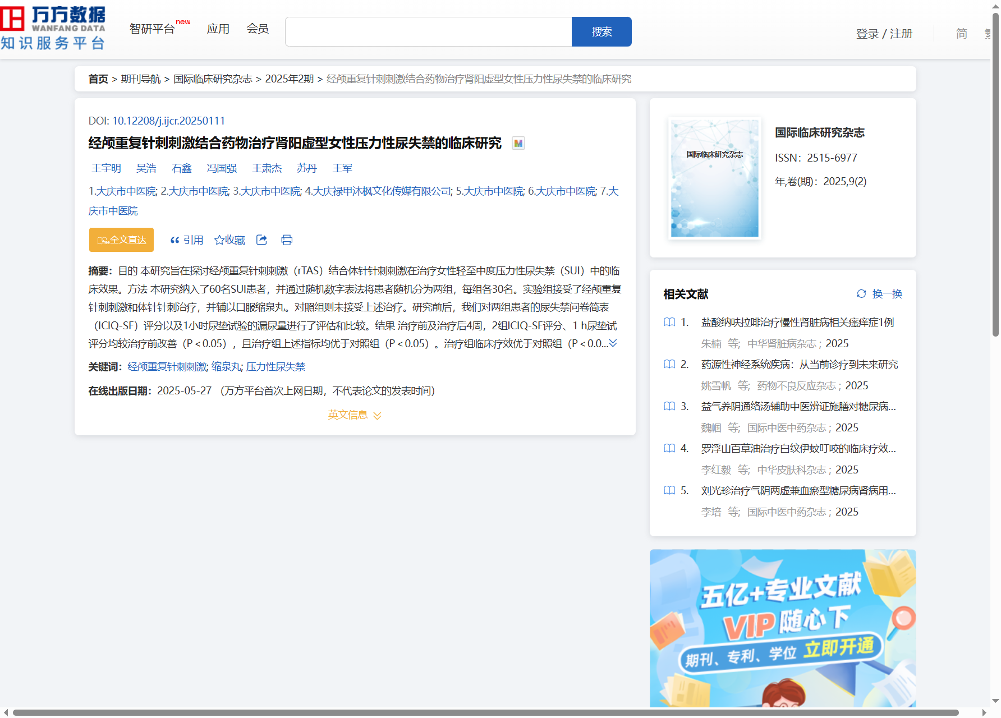Click keyword 经颅重复针刺刺激
Image resolution: width=1001 pixels, height=718 pixels.
(167, 367)
